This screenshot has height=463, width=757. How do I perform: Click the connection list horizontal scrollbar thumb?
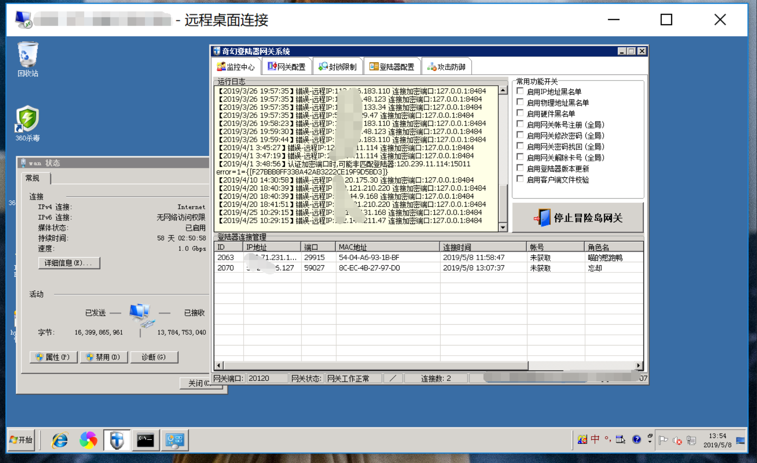(376, 365)
